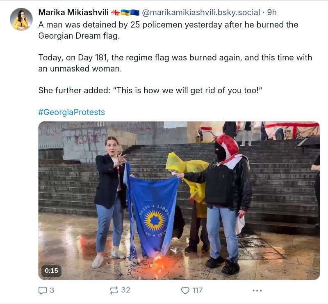Click the reply count 3
328x304 pixels.
pos(52,290)
